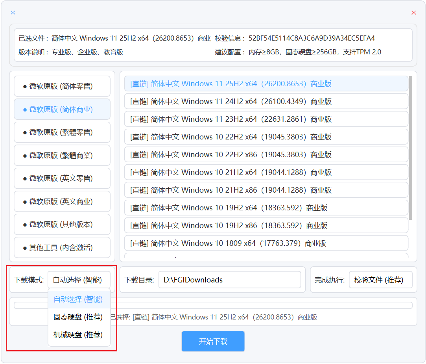Click the version list vertical scrollbar
This screenshot has width=426, height=364.
411,148
